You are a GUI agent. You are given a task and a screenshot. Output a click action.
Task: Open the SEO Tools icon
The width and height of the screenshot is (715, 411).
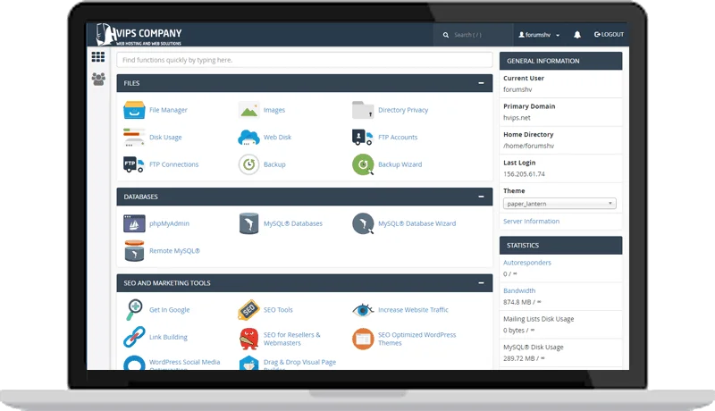click(248, 310)
